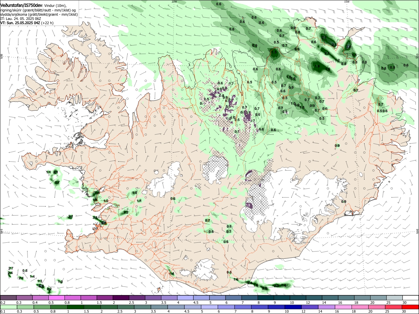419x314 pixels.
Task: Select upper-row pale grey swatch between 25 and 30
Action: coord(394,298)
